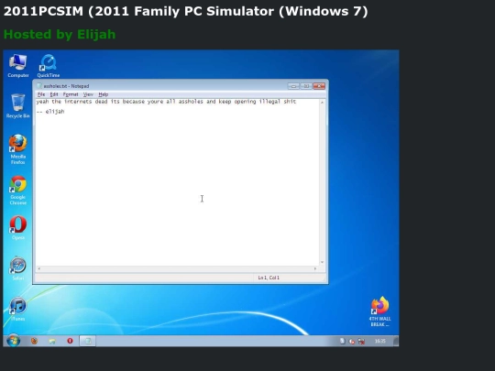The height and width of the screenshot is (371, 495).
Task: Click the taskbar clock
Action: [x=380, y=341]
